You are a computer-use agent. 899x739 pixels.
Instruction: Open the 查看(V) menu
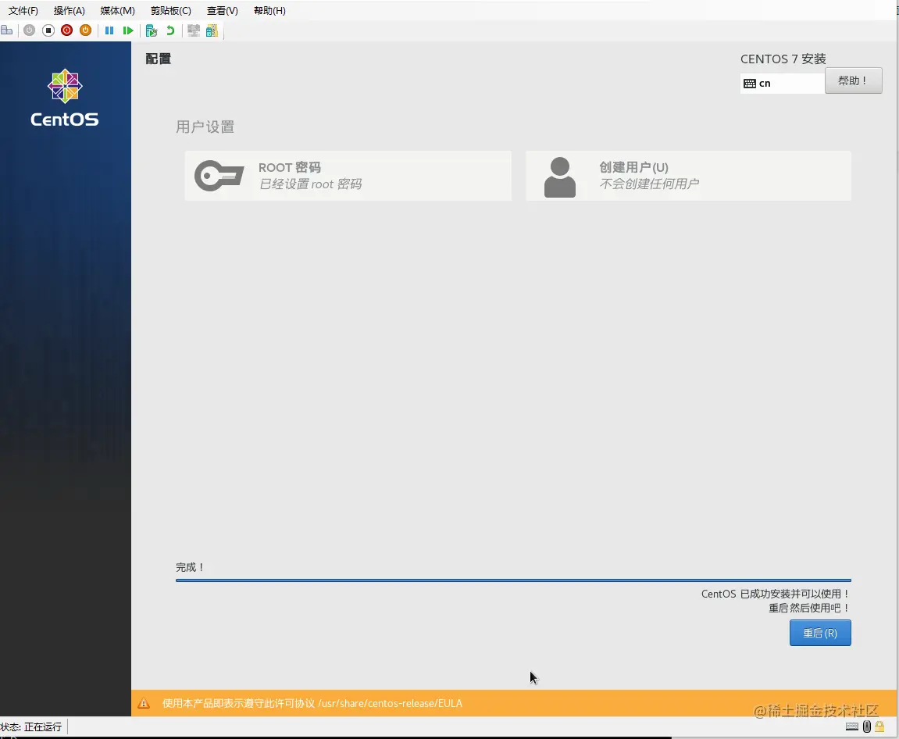pos(223,11)
